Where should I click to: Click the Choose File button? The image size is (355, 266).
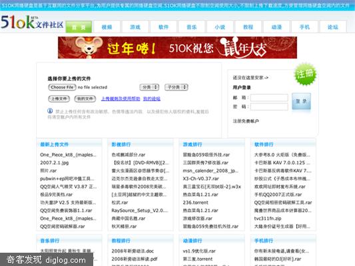(62, 87)
